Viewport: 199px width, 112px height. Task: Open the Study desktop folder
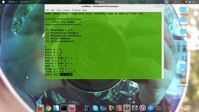click(183, 68)
